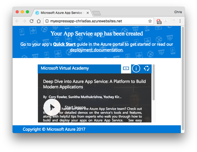Open the home page via the house icon
The image size is (197, 152).
pyautogui.click(x=39, y=21)
